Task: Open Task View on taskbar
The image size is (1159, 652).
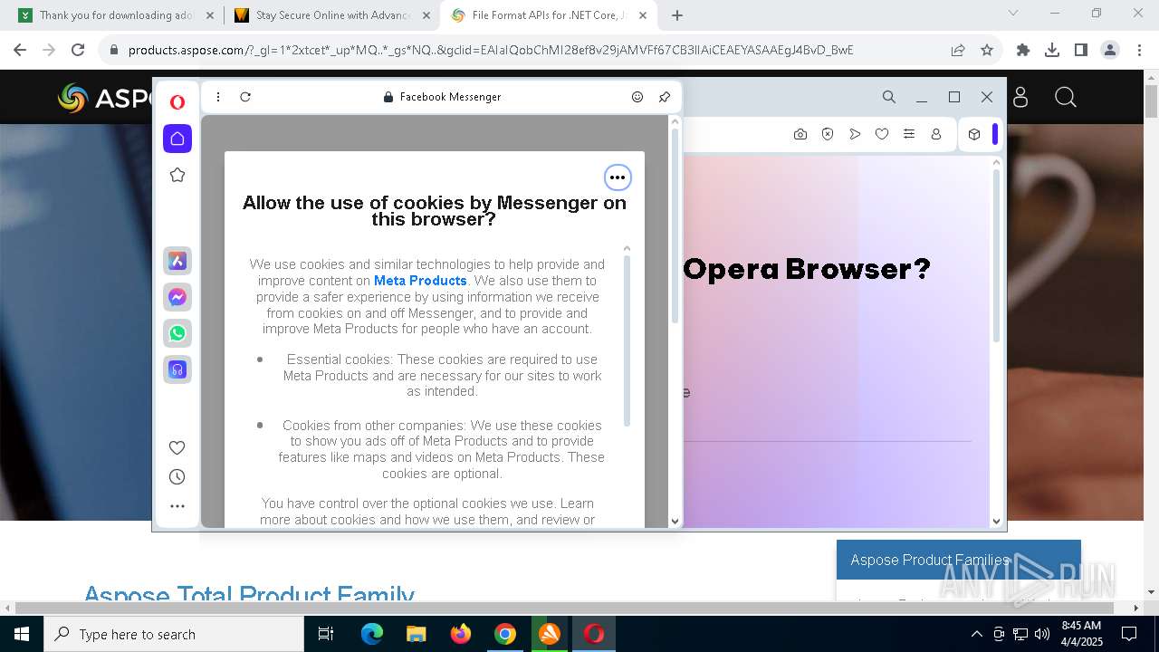Action: coord(326,634)
